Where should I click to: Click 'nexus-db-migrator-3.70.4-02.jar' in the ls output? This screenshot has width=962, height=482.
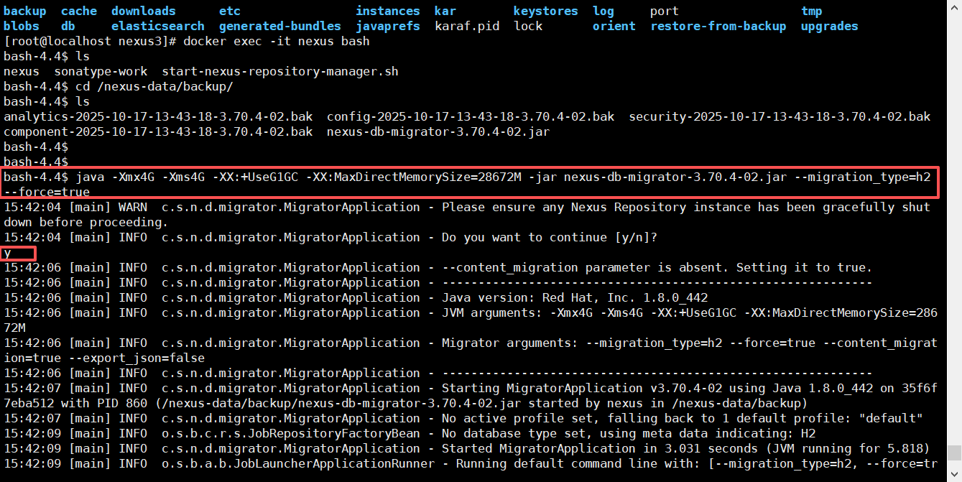(438, 131)
